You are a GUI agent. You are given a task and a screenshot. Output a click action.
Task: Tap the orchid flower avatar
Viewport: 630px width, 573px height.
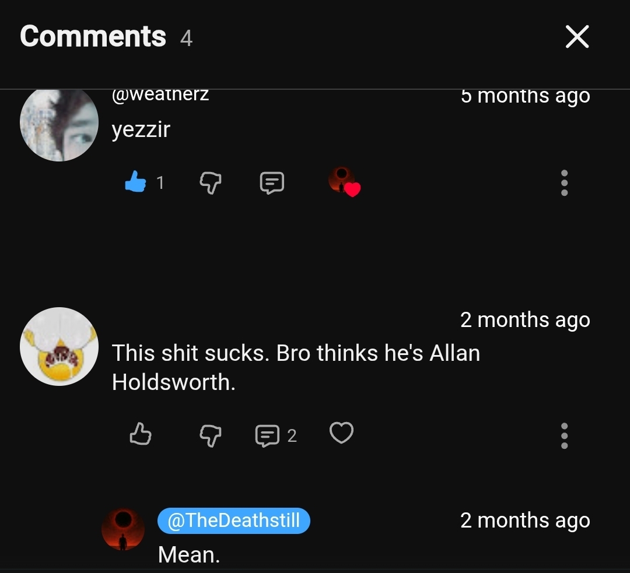pos(59,346)
